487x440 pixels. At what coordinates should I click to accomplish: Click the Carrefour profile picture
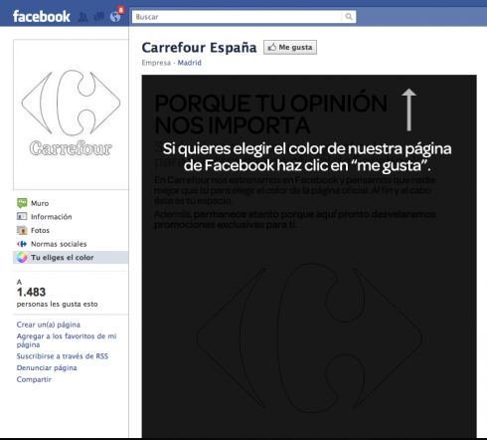point(71,114)
